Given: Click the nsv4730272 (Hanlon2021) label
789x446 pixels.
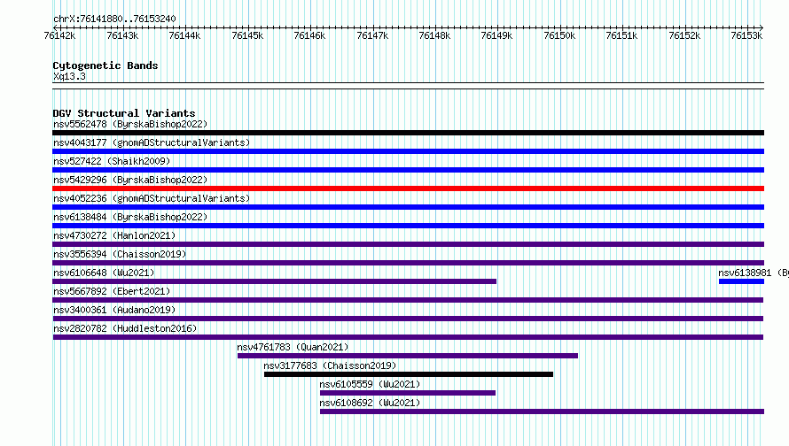Looking at the screenshot, I should click(x=114, y=235).
